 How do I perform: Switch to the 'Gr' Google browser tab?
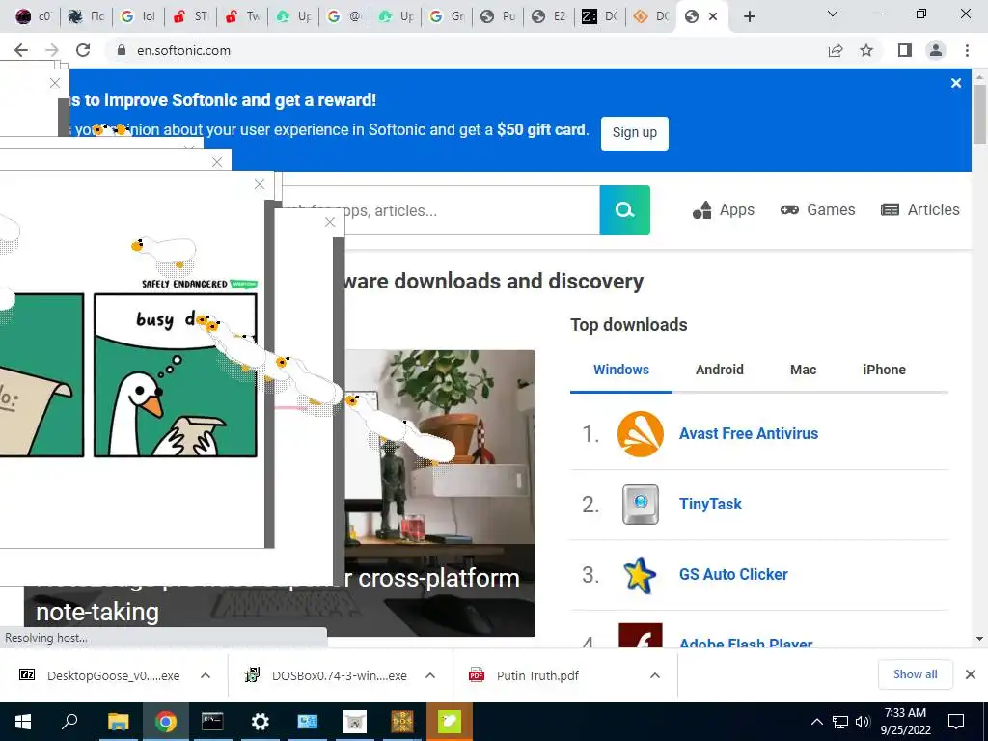pyautogui.click(x=447, y=16)
